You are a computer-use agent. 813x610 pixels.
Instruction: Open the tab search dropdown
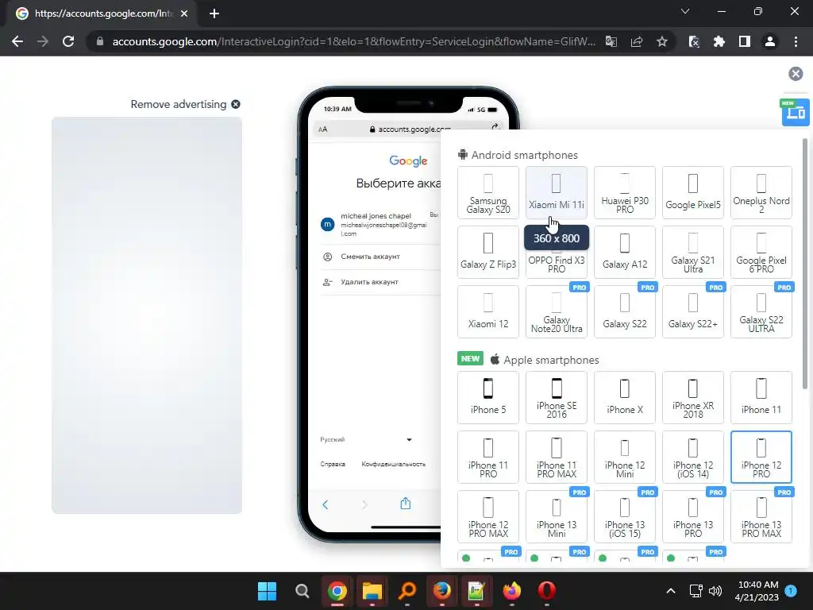click(x=685, y=11)
